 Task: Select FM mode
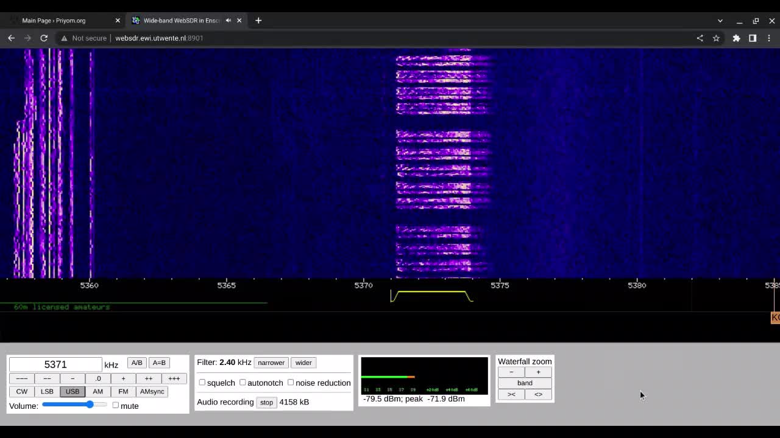pos(123,391)
